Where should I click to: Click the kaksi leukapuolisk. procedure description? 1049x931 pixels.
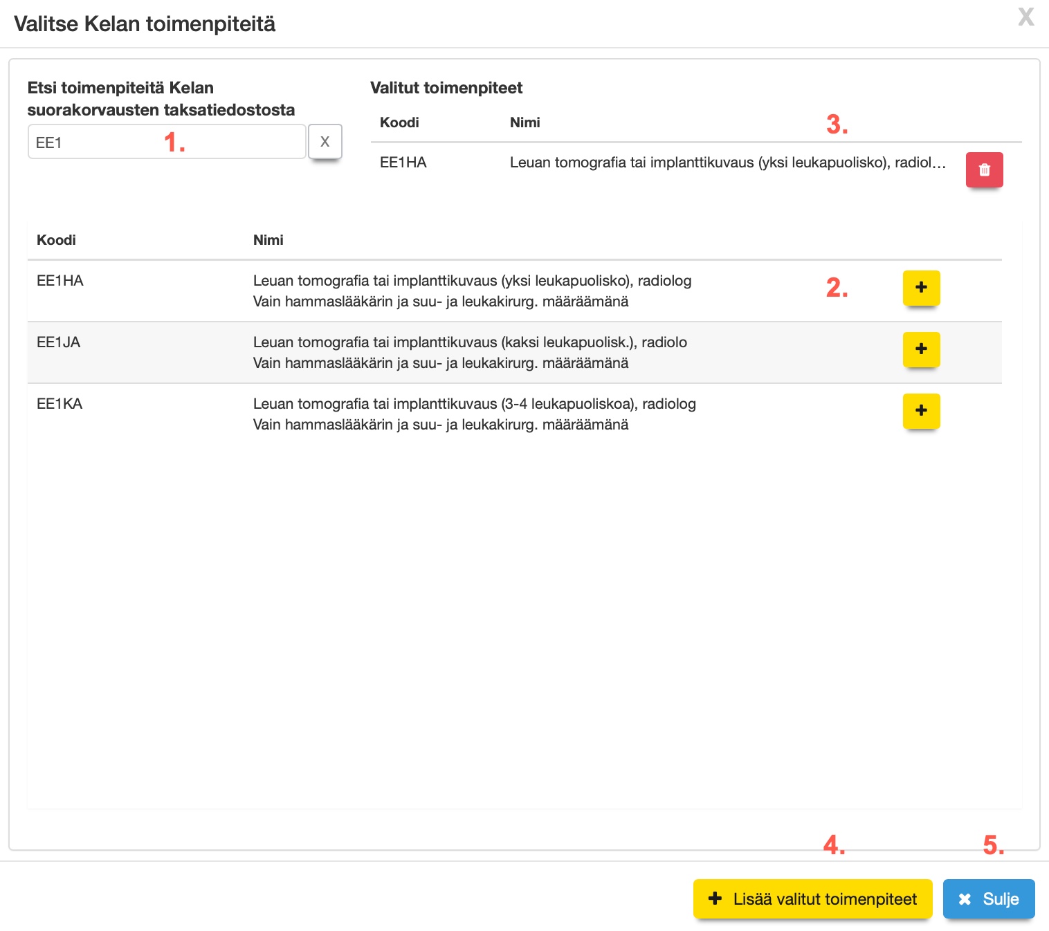tap(470, 342)
